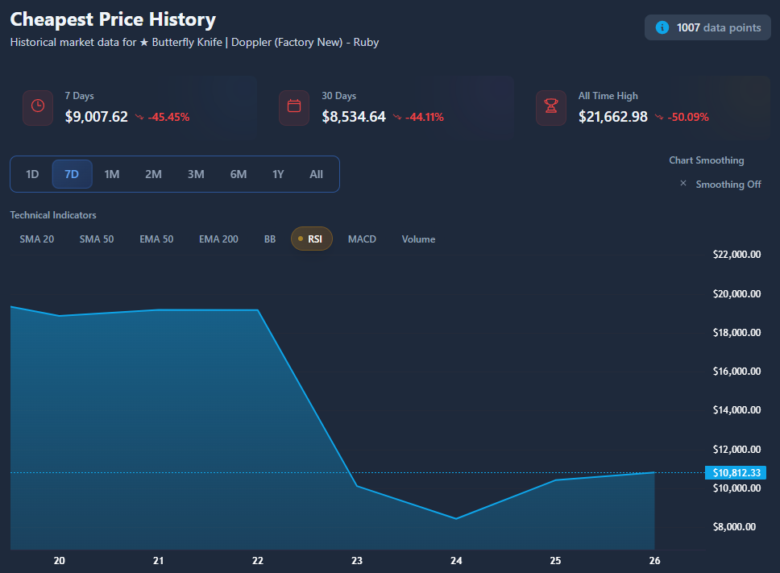Enable the EMA 200 indicator
The width and height of the screenshot is (780, 573).
(218, 239)
